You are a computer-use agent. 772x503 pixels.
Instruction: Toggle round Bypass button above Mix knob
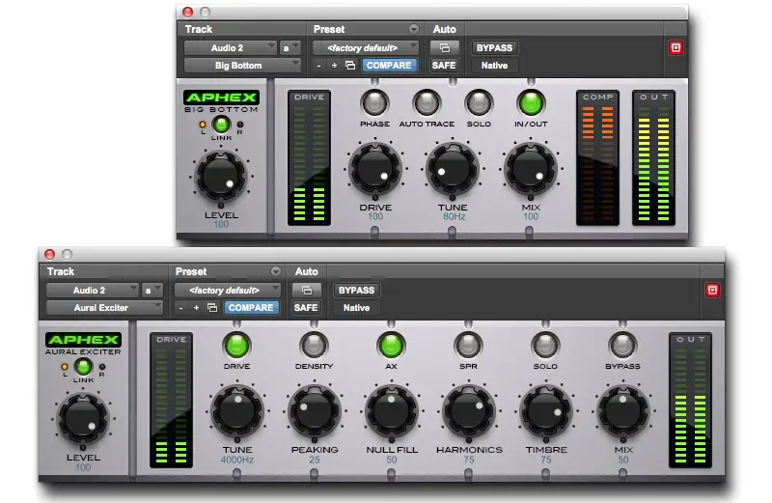(x=622, y=346)
